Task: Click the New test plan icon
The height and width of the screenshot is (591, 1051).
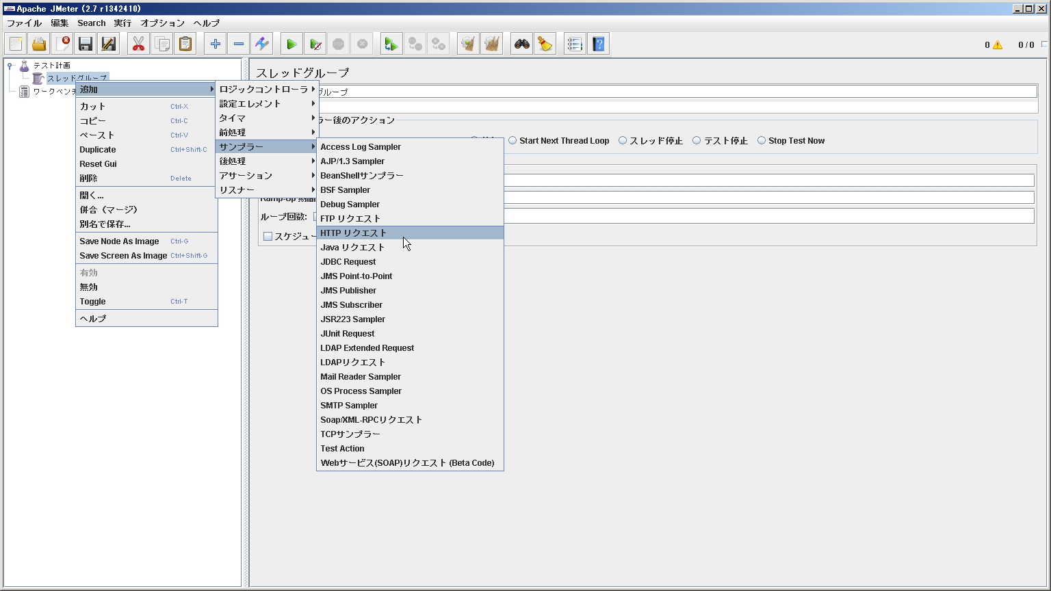Action: pyautogui.click(x=16, y=44)
